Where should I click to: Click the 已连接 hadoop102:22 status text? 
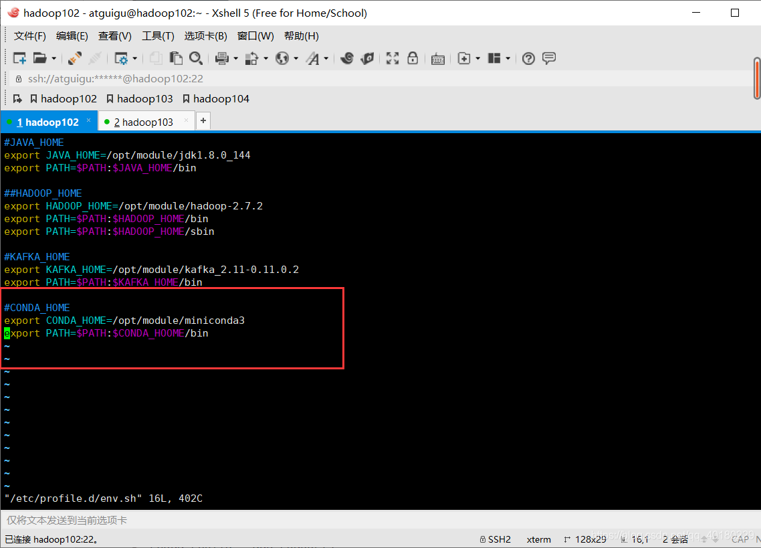click(51, 539)
